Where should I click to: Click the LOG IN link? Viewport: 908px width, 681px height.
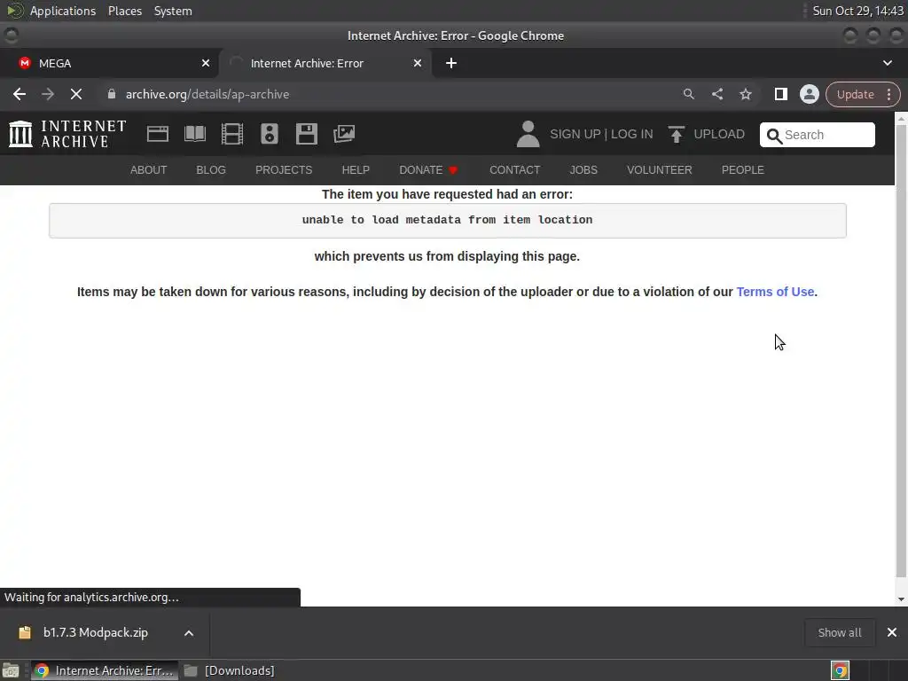[631, 135]
